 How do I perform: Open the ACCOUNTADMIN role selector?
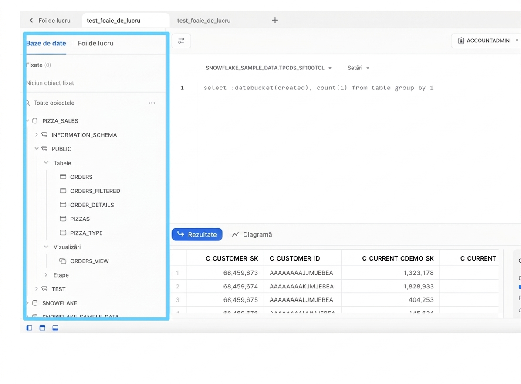(485, 41)
